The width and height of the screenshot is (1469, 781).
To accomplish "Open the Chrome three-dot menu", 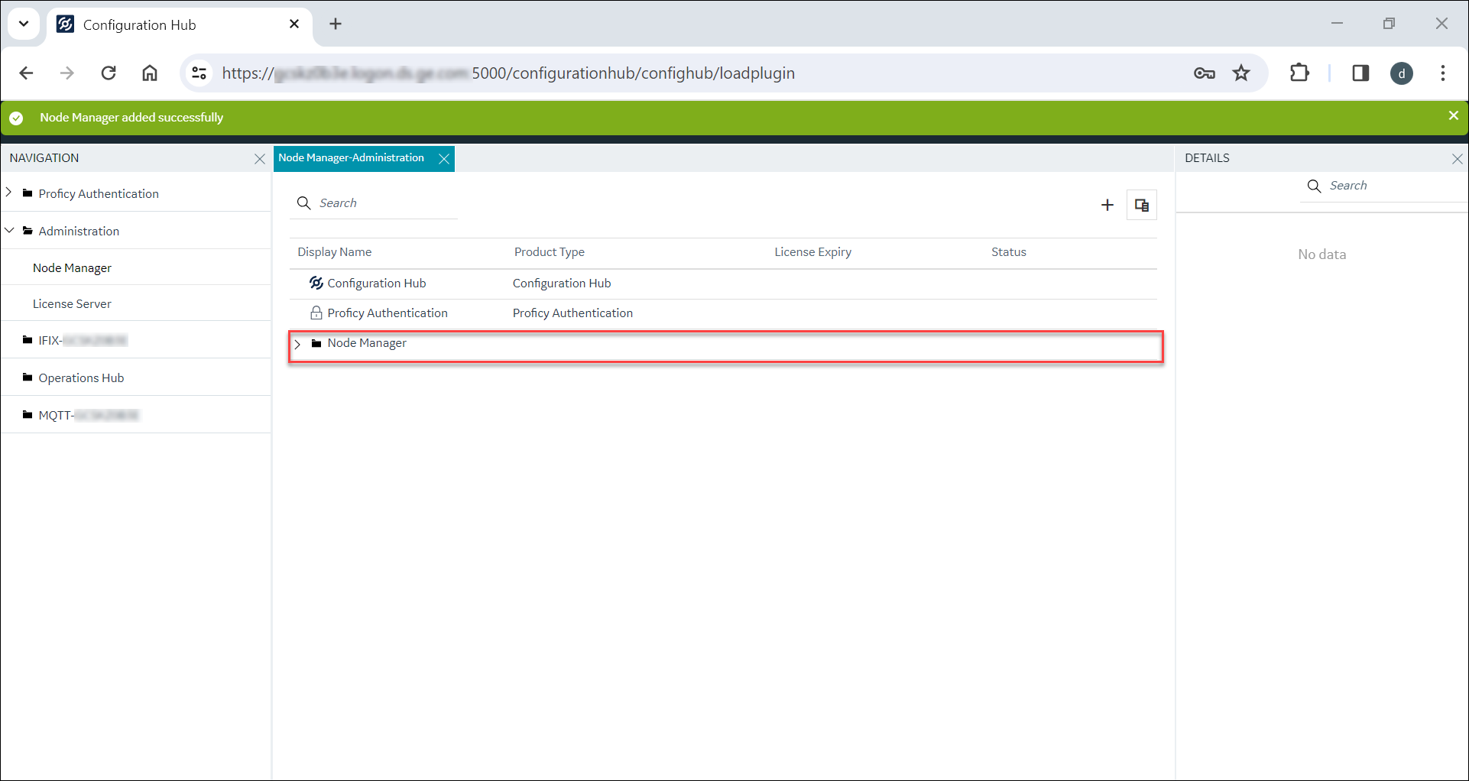I will (x=1443, y=73).
